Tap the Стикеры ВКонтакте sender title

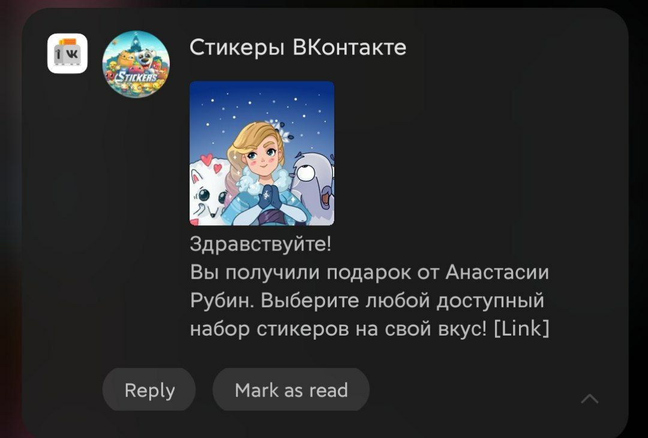[x=298, y=47]
